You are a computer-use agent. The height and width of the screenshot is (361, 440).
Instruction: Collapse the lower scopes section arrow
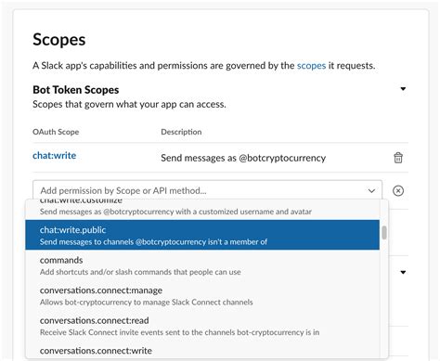click(403, 273)
